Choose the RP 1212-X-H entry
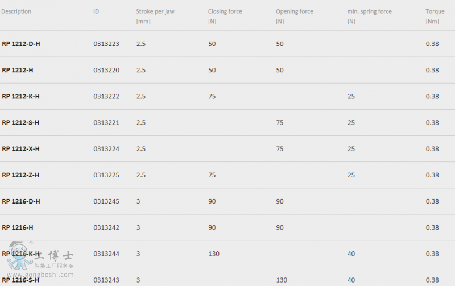This screenshot has width=455, height=286. point(20,149)
